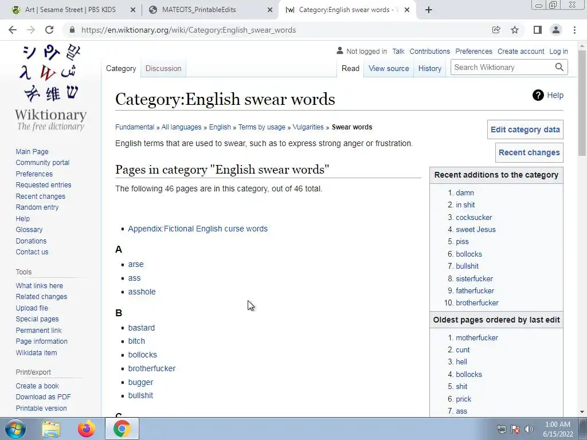Click the Fundamental breadcrumb link
The width and height of the screenshot is (587, 440).
coord(135,127)
